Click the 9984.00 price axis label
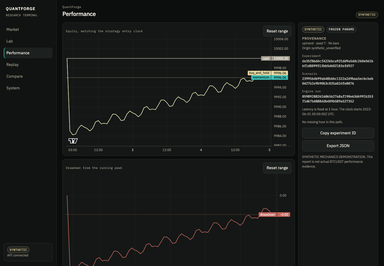 click(x=280, y=136)
